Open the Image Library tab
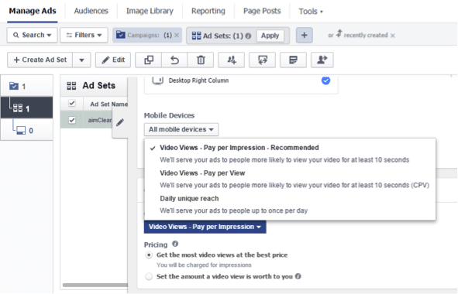This screenshot has width=458, height=294. pos(150,11)
